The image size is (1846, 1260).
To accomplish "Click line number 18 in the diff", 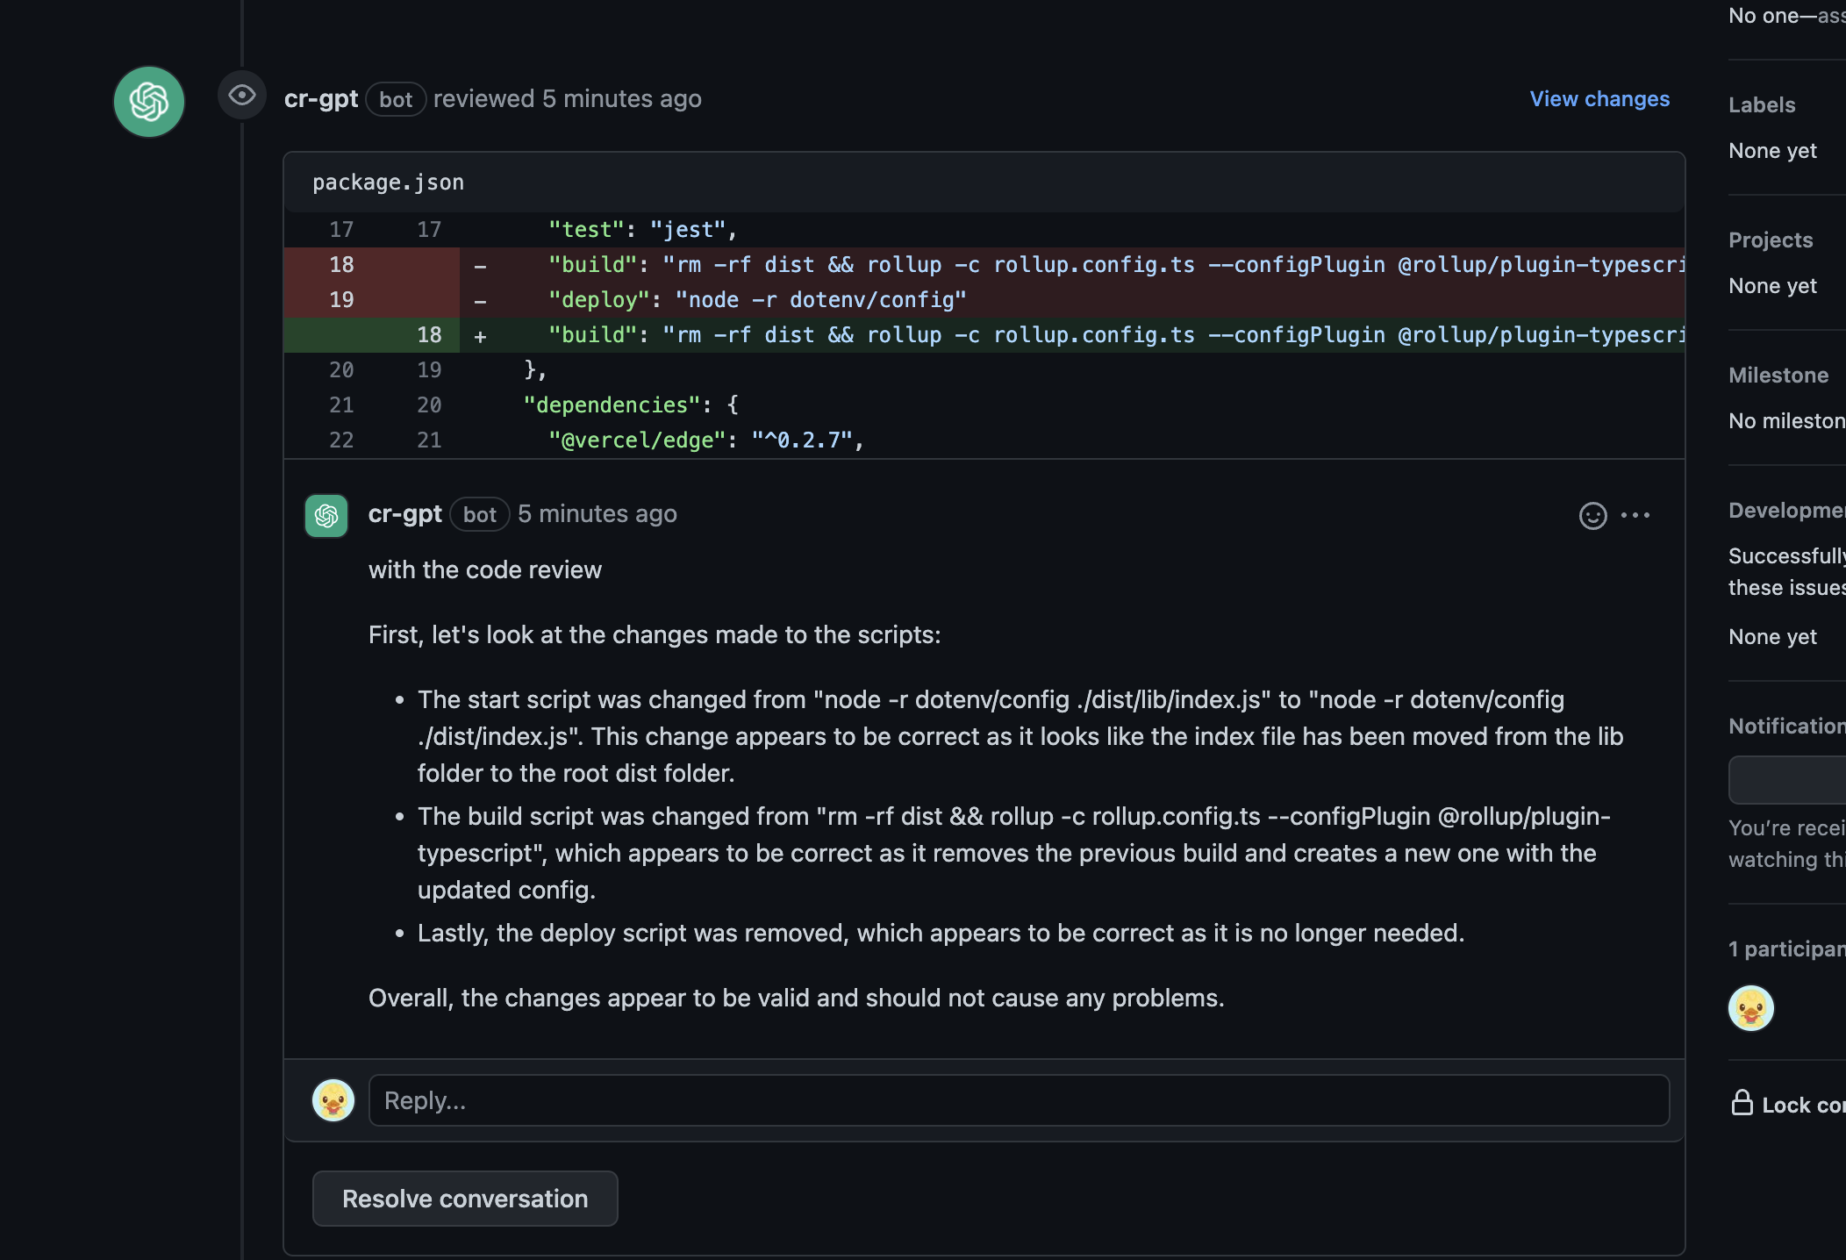I will 341,264.
